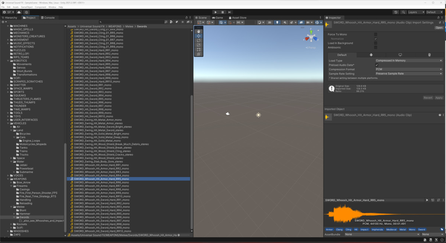The image size is (446, 243).
Task: Open the Window menu
Action: click(x=52, y=7)
